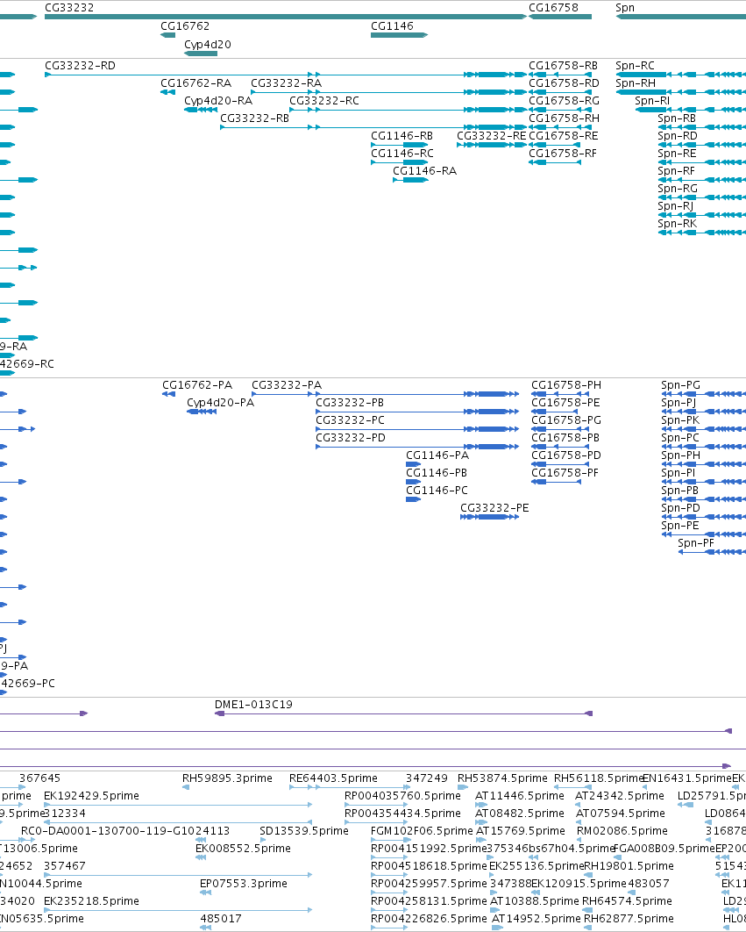The width and height of the screenshot is (746, 932).
Task: Open transcript Spn-RH
Action: [x=636, y=83]
